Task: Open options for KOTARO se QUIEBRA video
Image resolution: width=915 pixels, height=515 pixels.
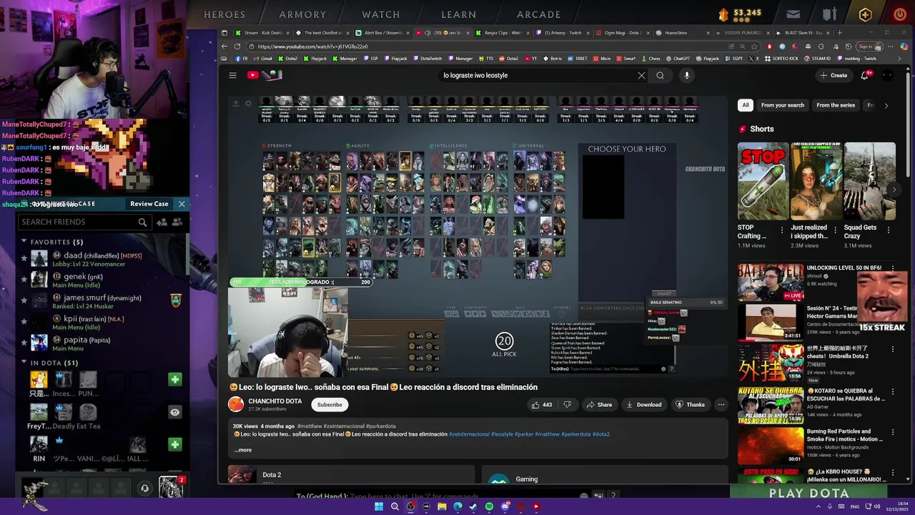Action: pyautogui.click(x=894, y=391)
